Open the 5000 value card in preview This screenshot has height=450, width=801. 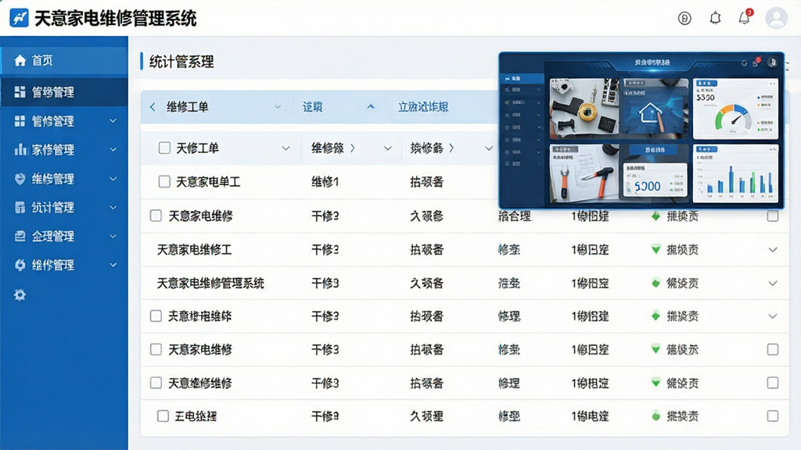[655, 180]
